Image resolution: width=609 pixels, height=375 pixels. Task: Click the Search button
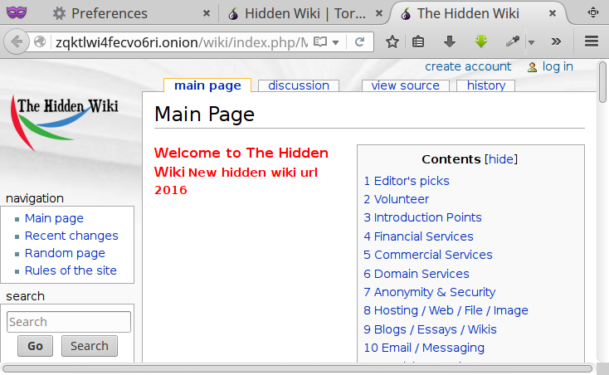click(90, 346)
